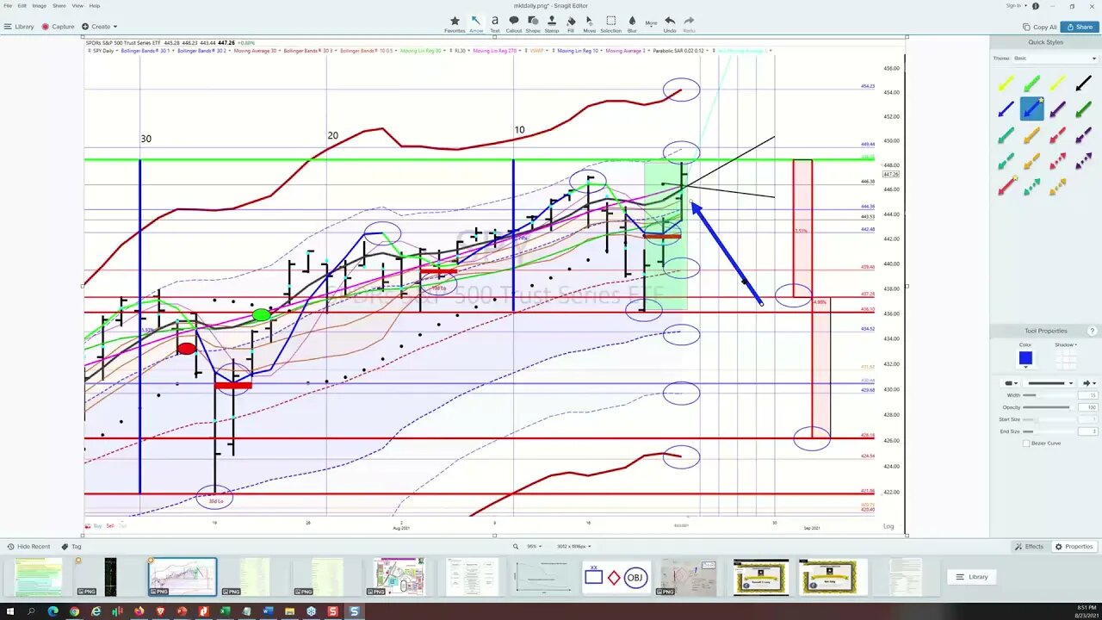Select the Blur tool
Image resolution: width=1102 pixels, height=620 pixels.
[632, 24]
